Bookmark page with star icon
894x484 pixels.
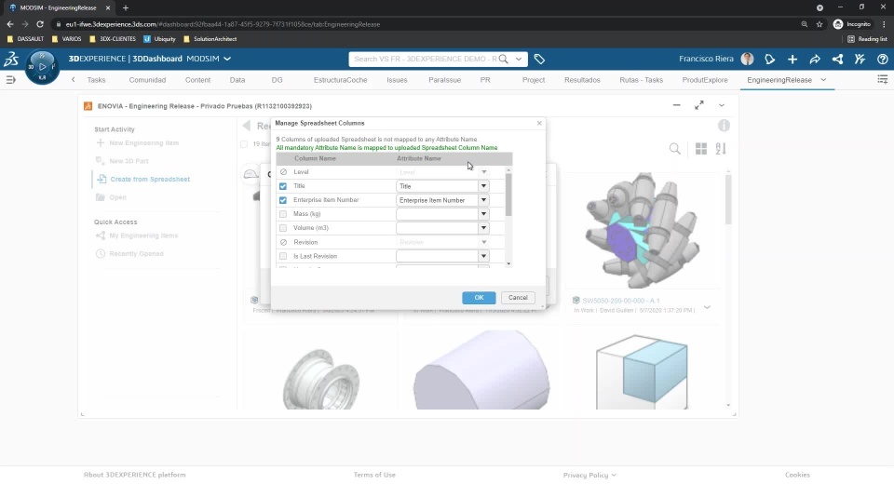point(819,24)
